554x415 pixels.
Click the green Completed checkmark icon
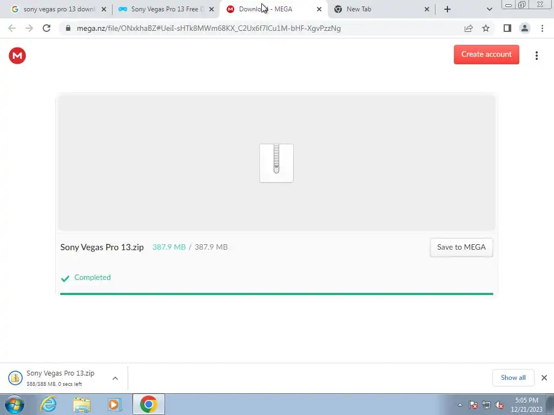[65, 278]
